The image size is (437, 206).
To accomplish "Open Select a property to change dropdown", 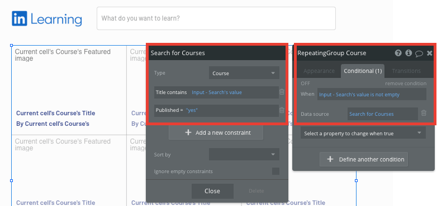I will click(x=363, y=134).
